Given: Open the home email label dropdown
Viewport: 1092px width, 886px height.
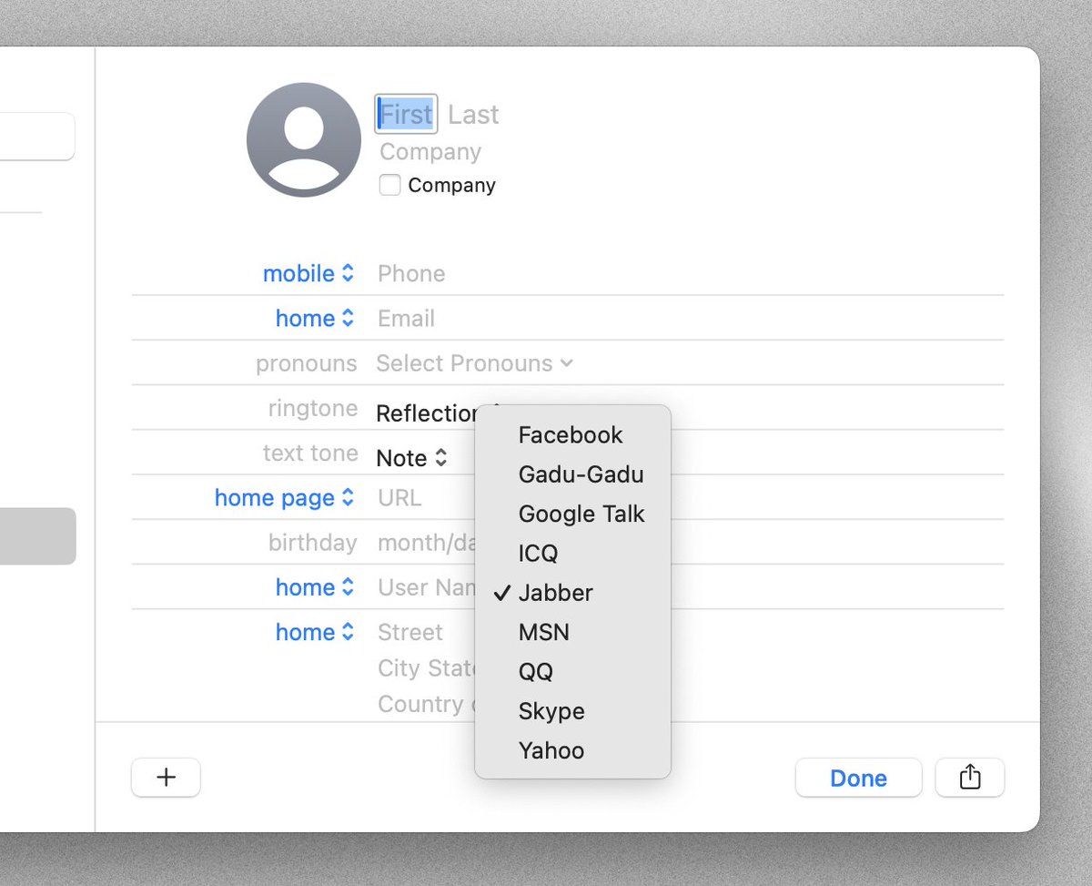Looking at the screenshot, I should click(x=314, y=318).
